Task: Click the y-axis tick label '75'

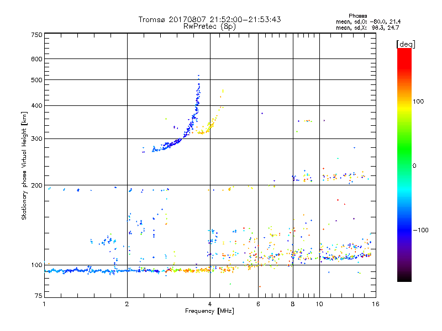Action: coord(39,296)
